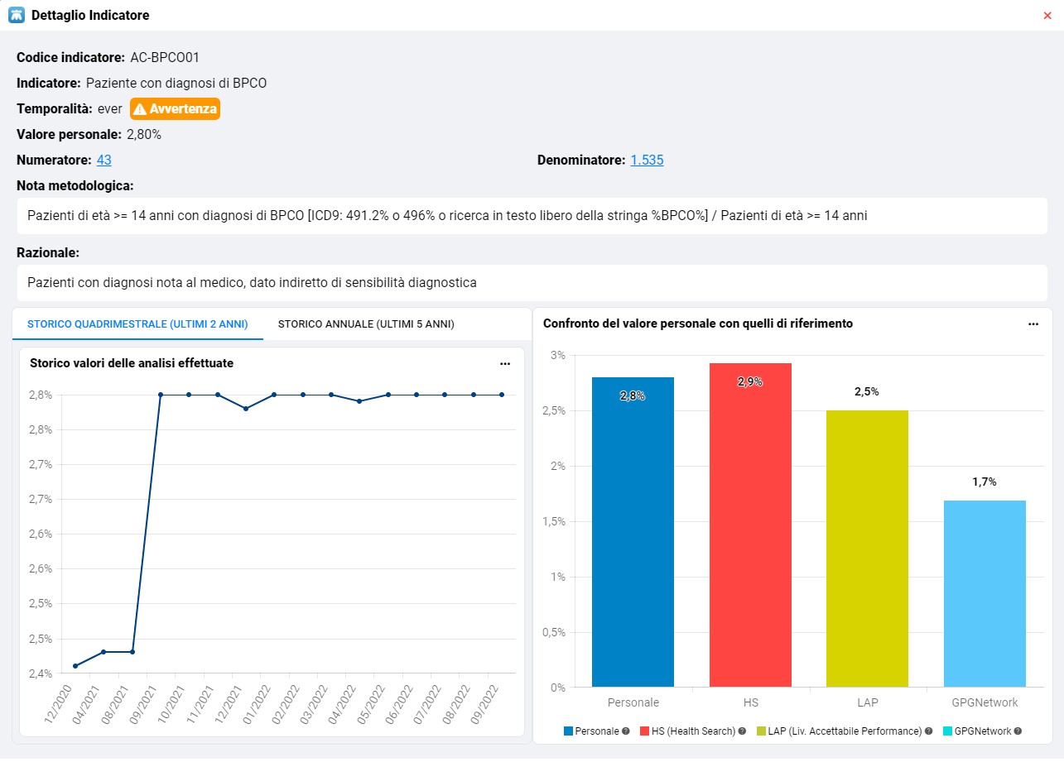This screenshot has width=1064, height=762.
Task: Click the Dettaglio Indicatore app icon
Action: pyautogui.click(x=16, y=15)
